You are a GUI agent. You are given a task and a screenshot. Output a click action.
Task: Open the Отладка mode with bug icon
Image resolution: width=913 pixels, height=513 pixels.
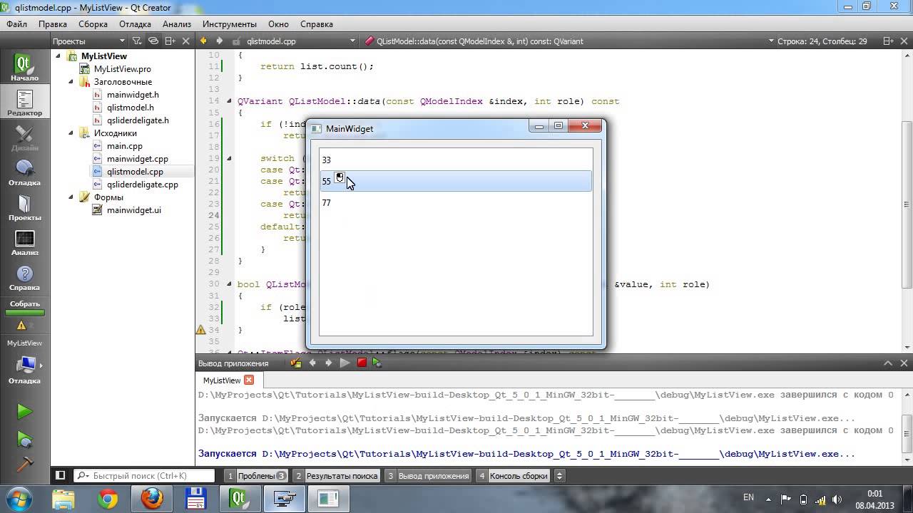pos(24,173)
